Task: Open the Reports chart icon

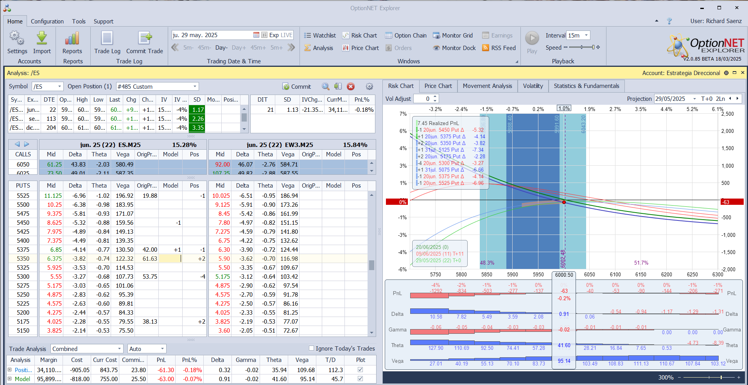Action: 72,39
